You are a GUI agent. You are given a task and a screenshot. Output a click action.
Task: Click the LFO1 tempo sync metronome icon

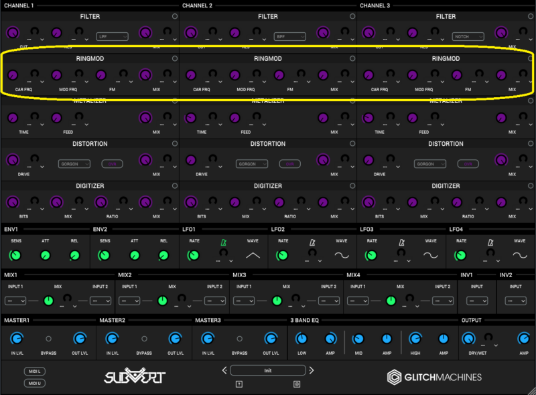pos(223,242)
